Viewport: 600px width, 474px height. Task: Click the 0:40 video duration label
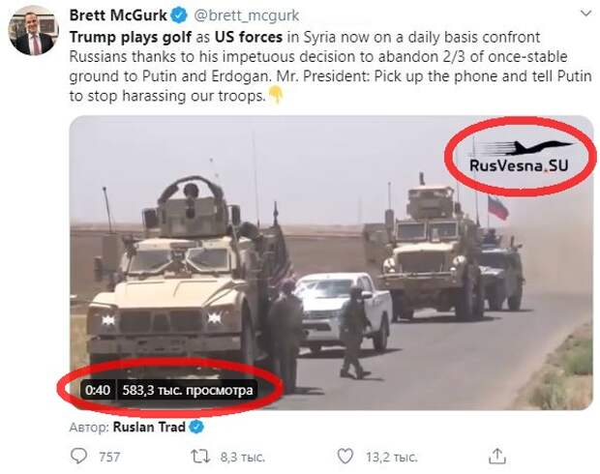click(98, 390)
